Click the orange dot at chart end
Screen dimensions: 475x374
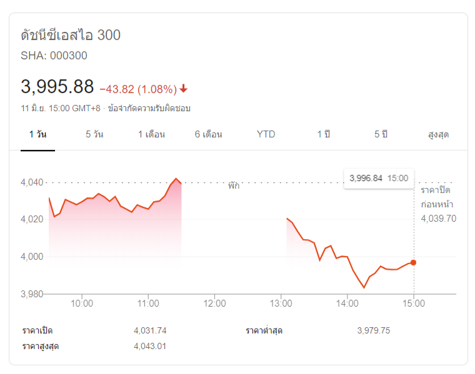[x=413, y=262]
